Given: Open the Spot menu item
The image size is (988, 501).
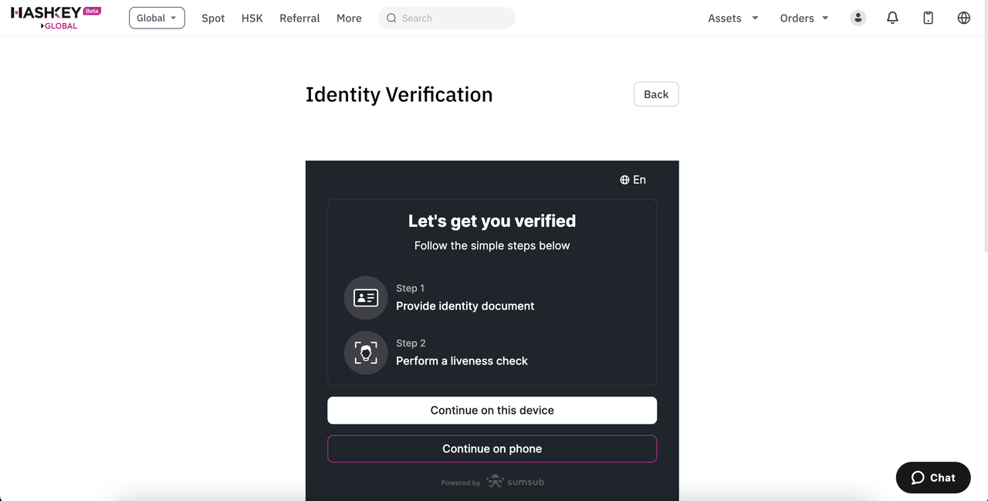Looking at the screenshot, I should (x=213, y=18).
